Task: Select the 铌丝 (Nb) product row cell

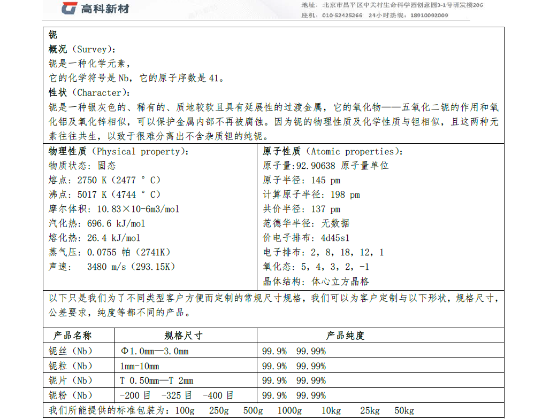Action: click(x=71, y=352)
